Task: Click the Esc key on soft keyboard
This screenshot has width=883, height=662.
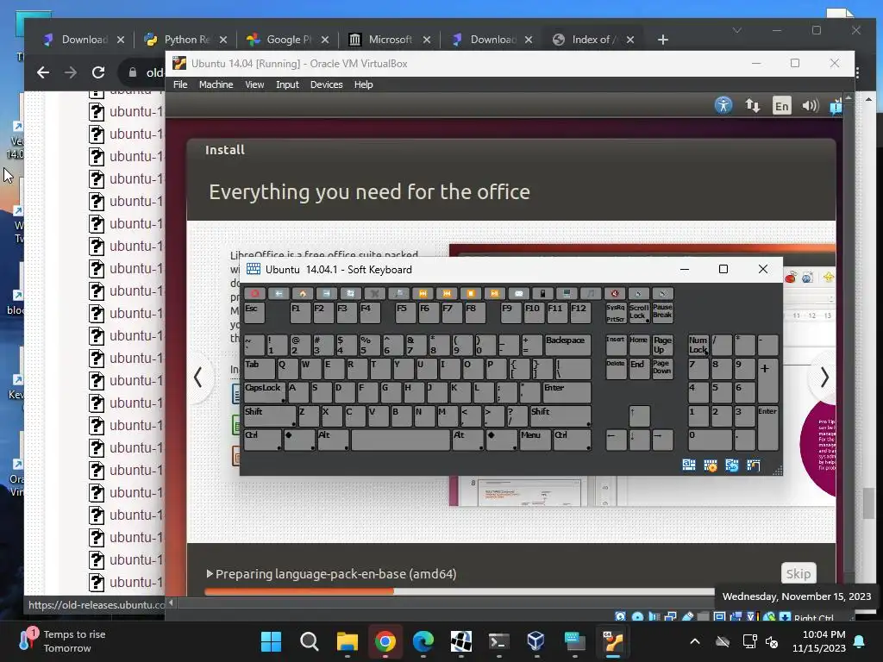Action: pyautogui.click(x=254, y=313)
